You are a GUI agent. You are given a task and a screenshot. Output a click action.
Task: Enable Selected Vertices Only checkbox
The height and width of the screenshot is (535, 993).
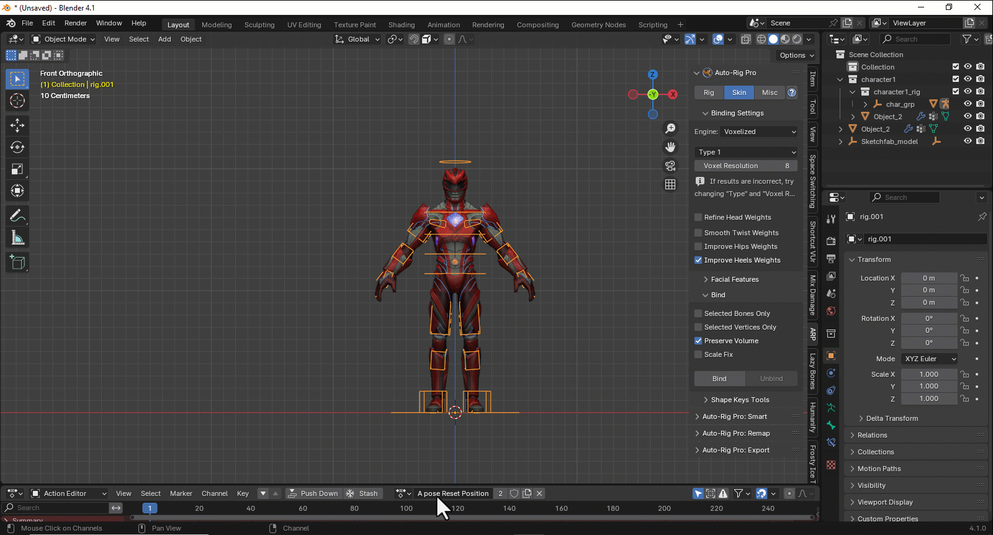(x=698, y=327)
